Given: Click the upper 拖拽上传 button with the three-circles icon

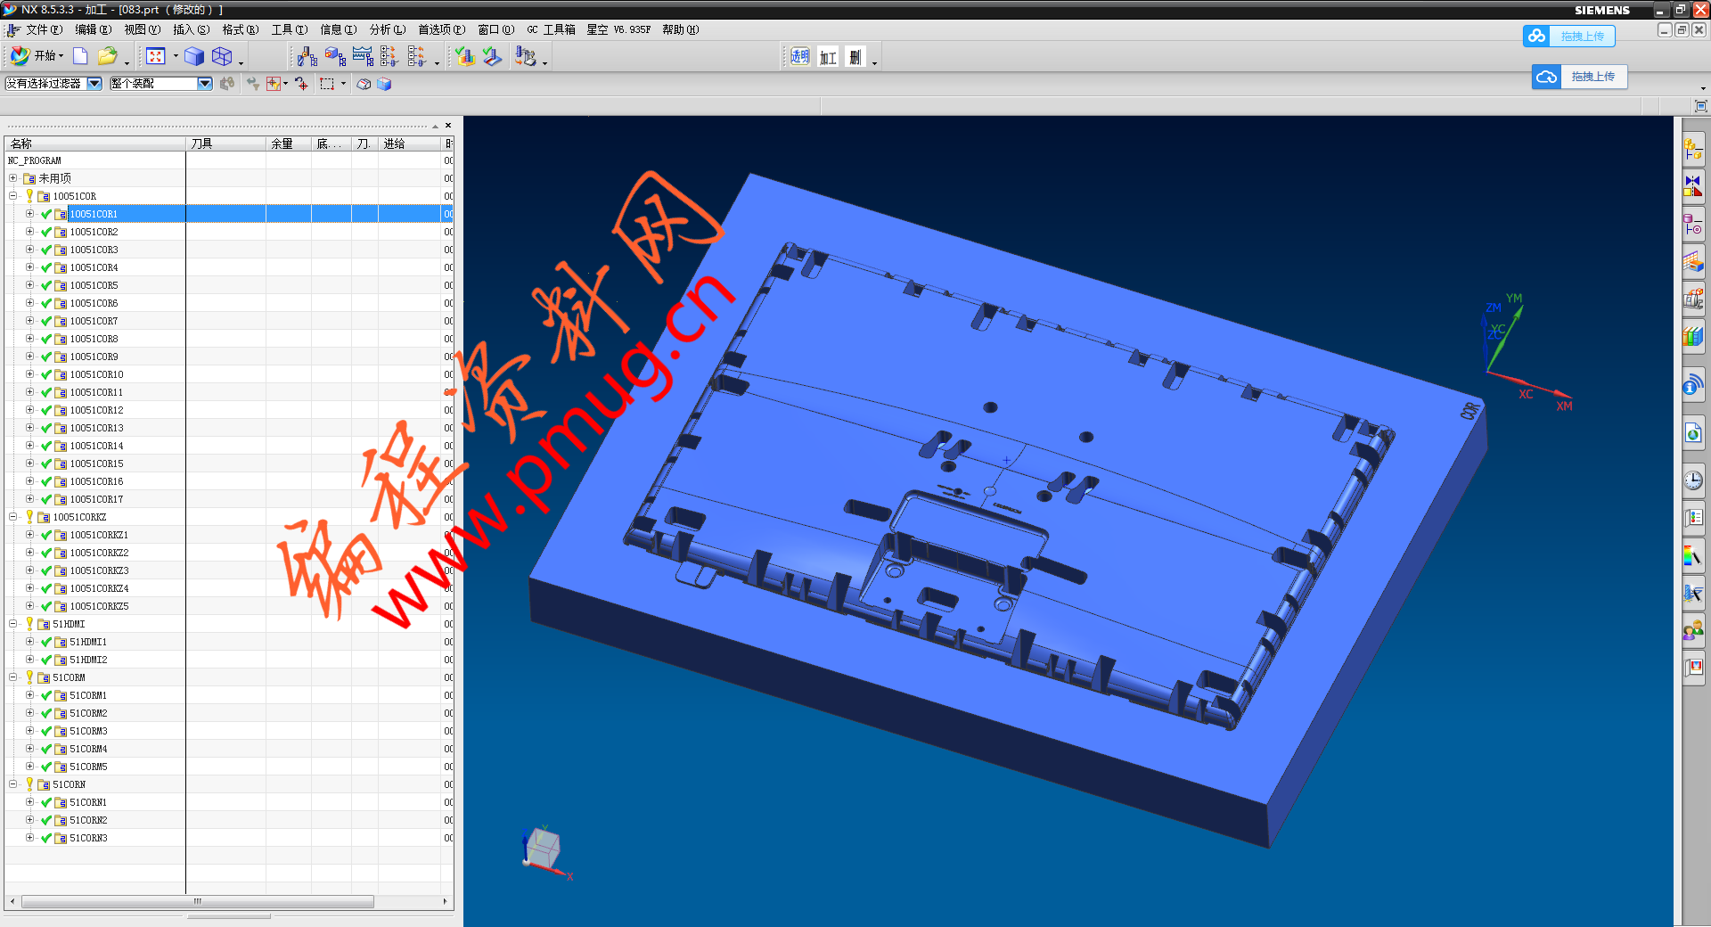Looking at the screenshot, I should point(1569,37).
